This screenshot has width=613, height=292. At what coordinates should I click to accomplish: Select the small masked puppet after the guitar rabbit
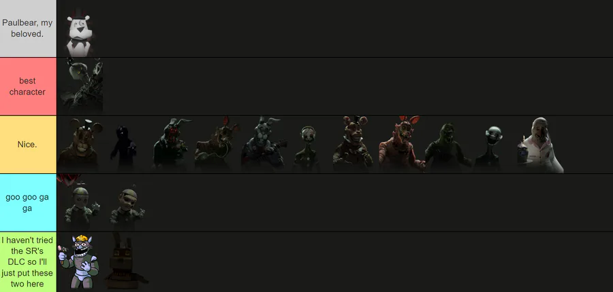point(307,149)
